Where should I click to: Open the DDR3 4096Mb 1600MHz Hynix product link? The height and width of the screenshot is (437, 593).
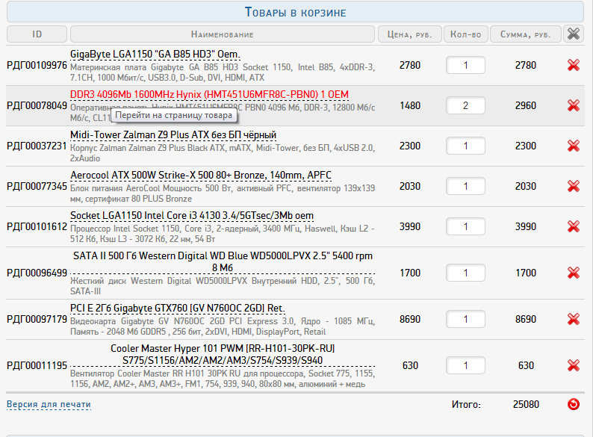(209, 94)
